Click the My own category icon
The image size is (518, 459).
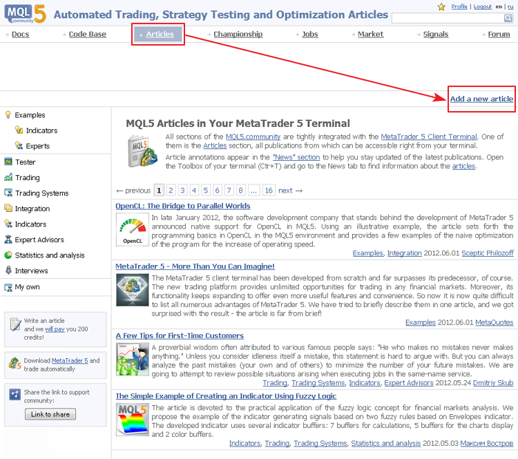click(8, 287)
